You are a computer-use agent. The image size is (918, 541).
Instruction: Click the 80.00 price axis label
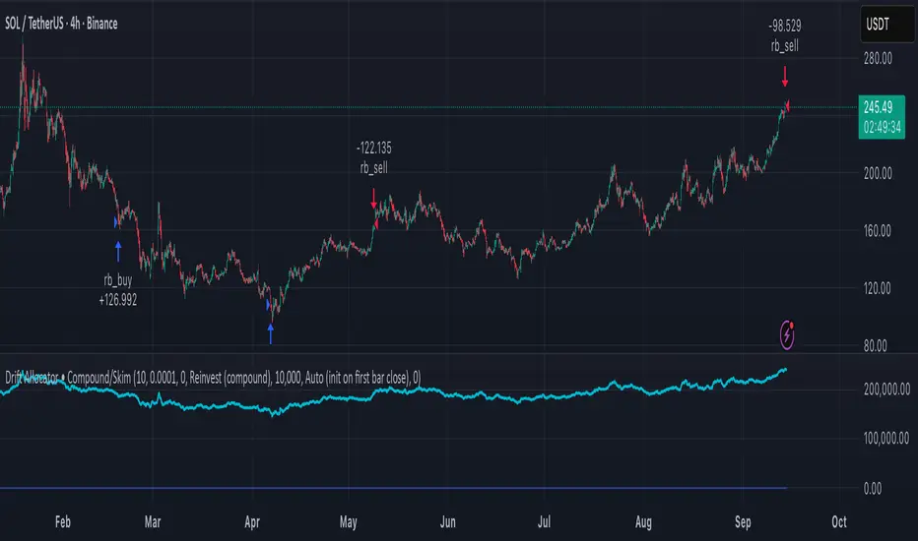tap(875, 345)
